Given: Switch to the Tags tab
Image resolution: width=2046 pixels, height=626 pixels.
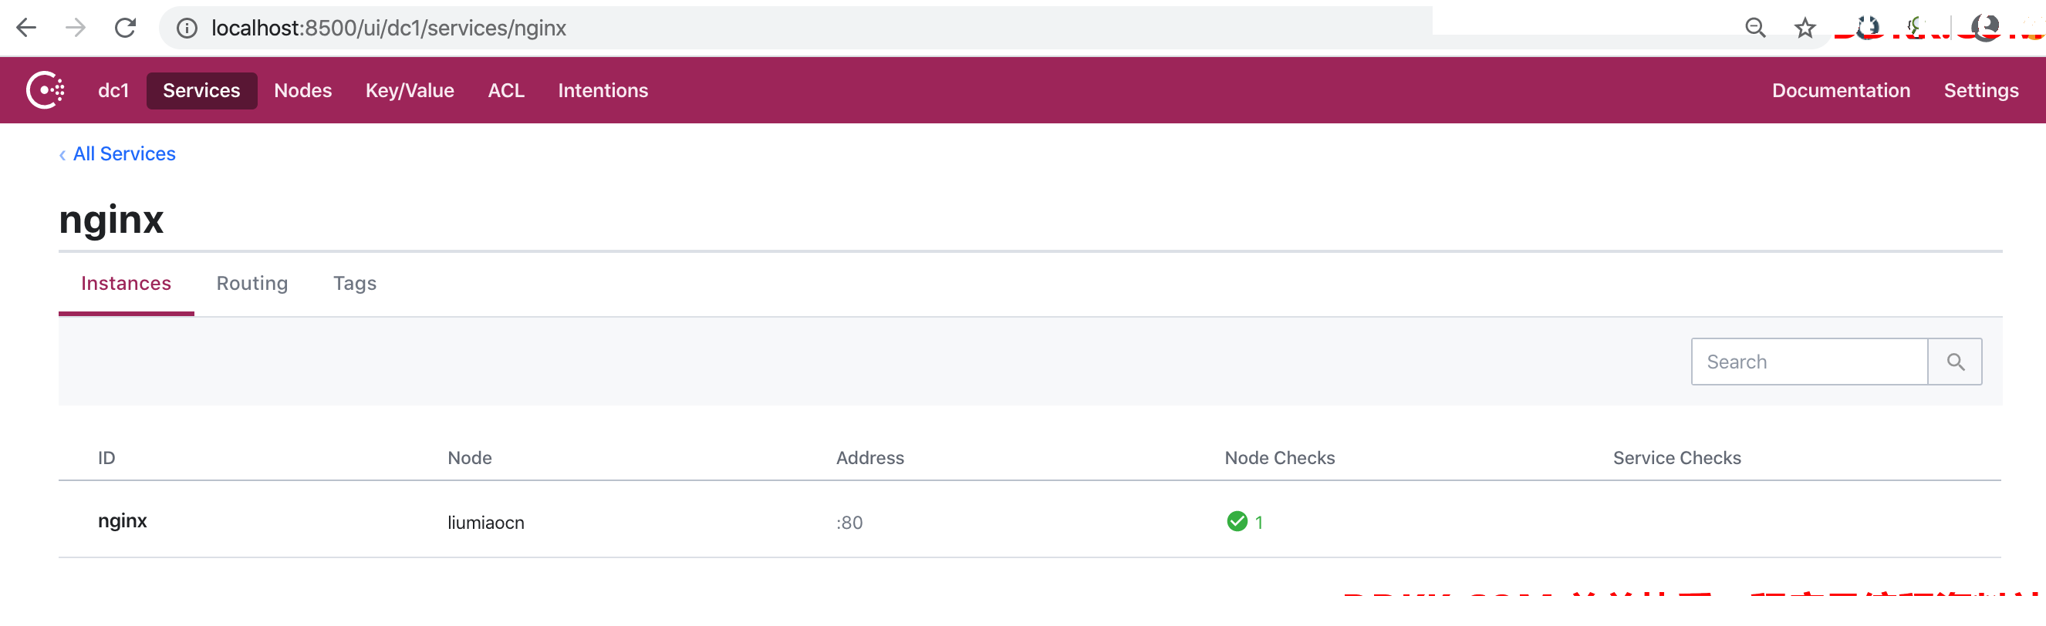Looking at the screenshot, I should pos(354,283).
